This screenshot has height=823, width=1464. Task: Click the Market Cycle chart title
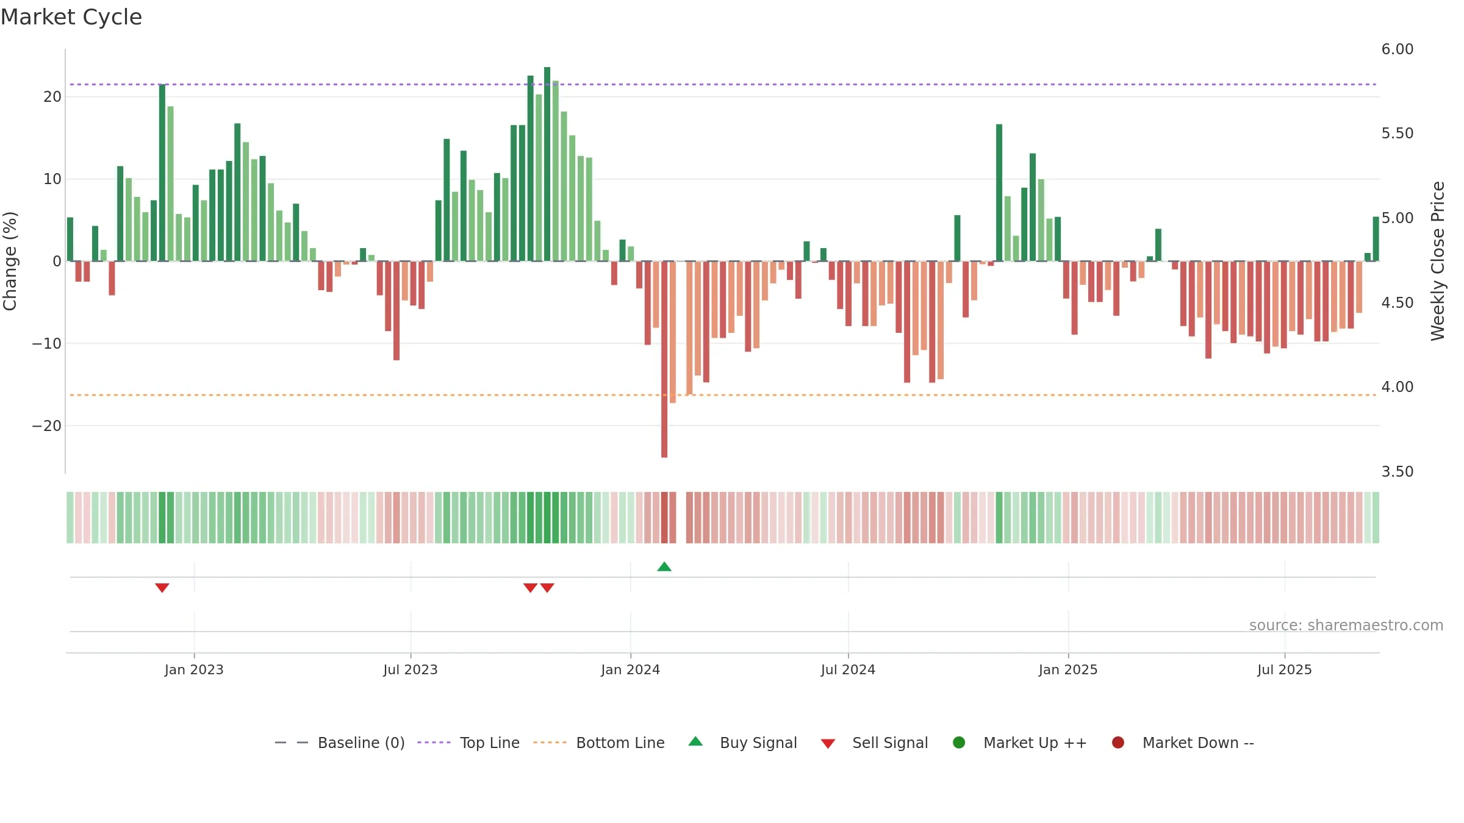(x=71, y=17)
